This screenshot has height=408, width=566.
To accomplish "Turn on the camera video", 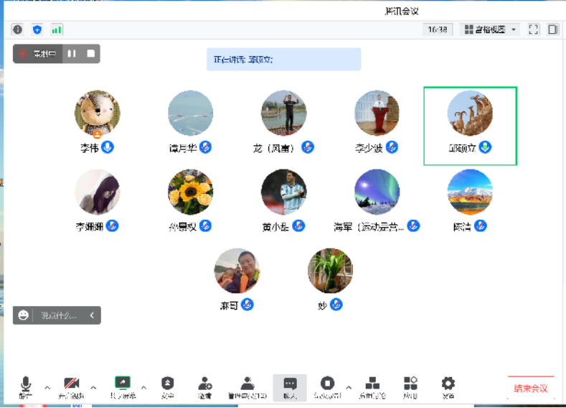I will 71,386.
